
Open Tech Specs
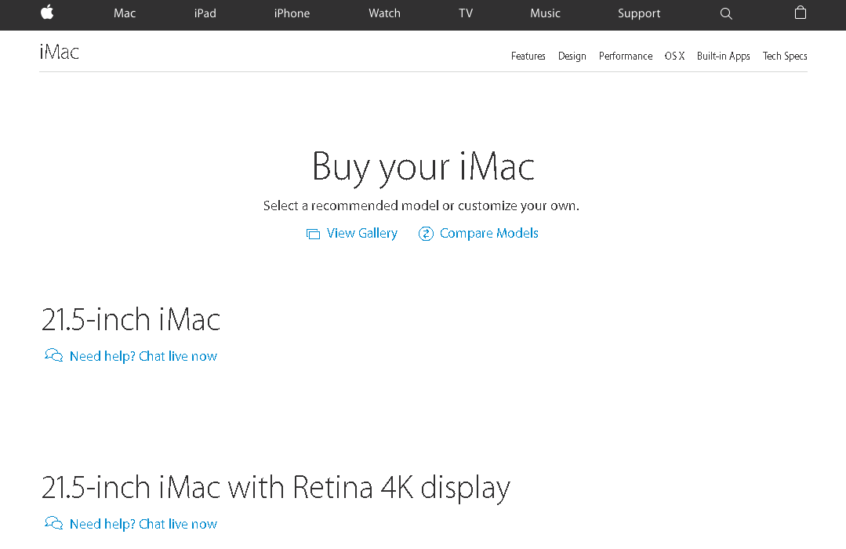point(785,56)
